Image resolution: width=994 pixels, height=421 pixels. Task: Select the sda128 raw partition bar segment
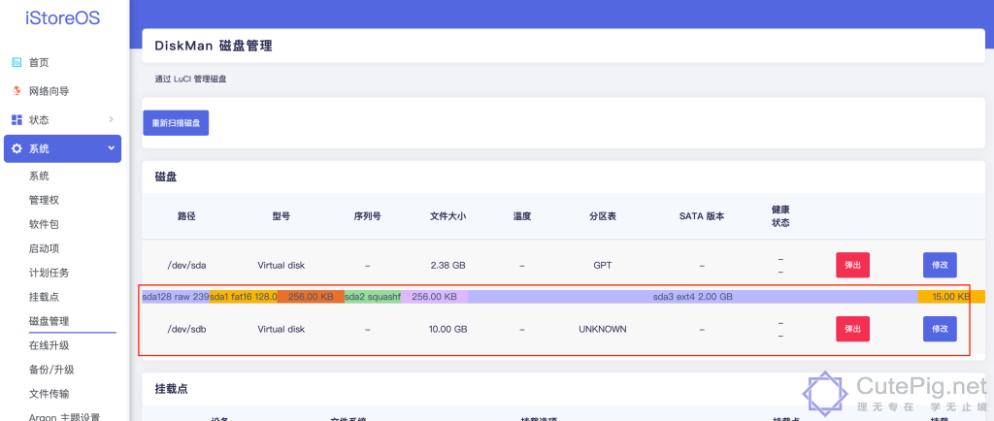[176, 296]
